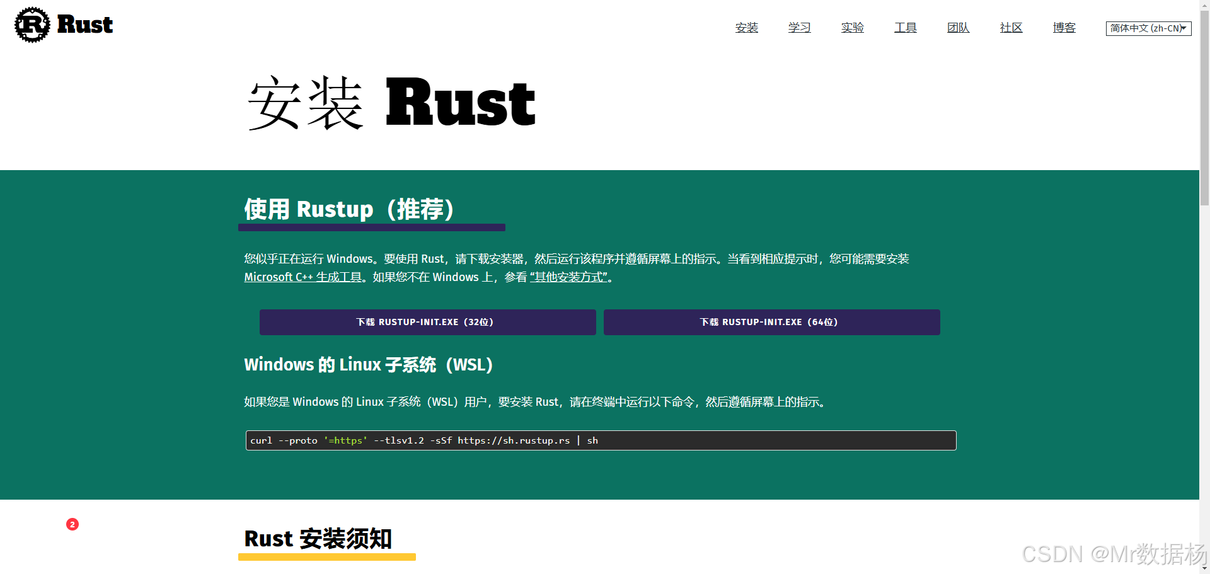Download RUSTUP-INIT.EXE 32位 installer

tap(427, 322)
